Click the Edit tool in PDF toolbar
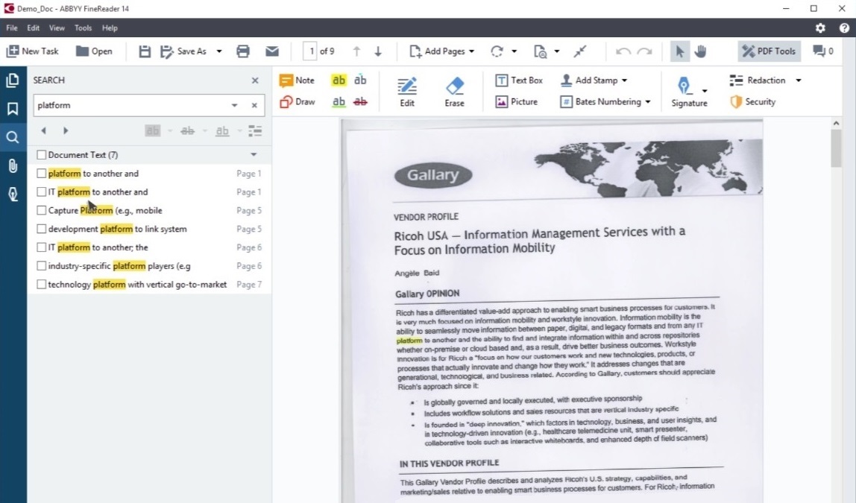Image resolution: width=856 pixels, height=503 pixels. [407, 92]
